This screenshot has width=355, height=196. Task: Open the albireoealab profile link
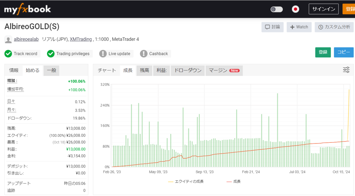(26, 39)
